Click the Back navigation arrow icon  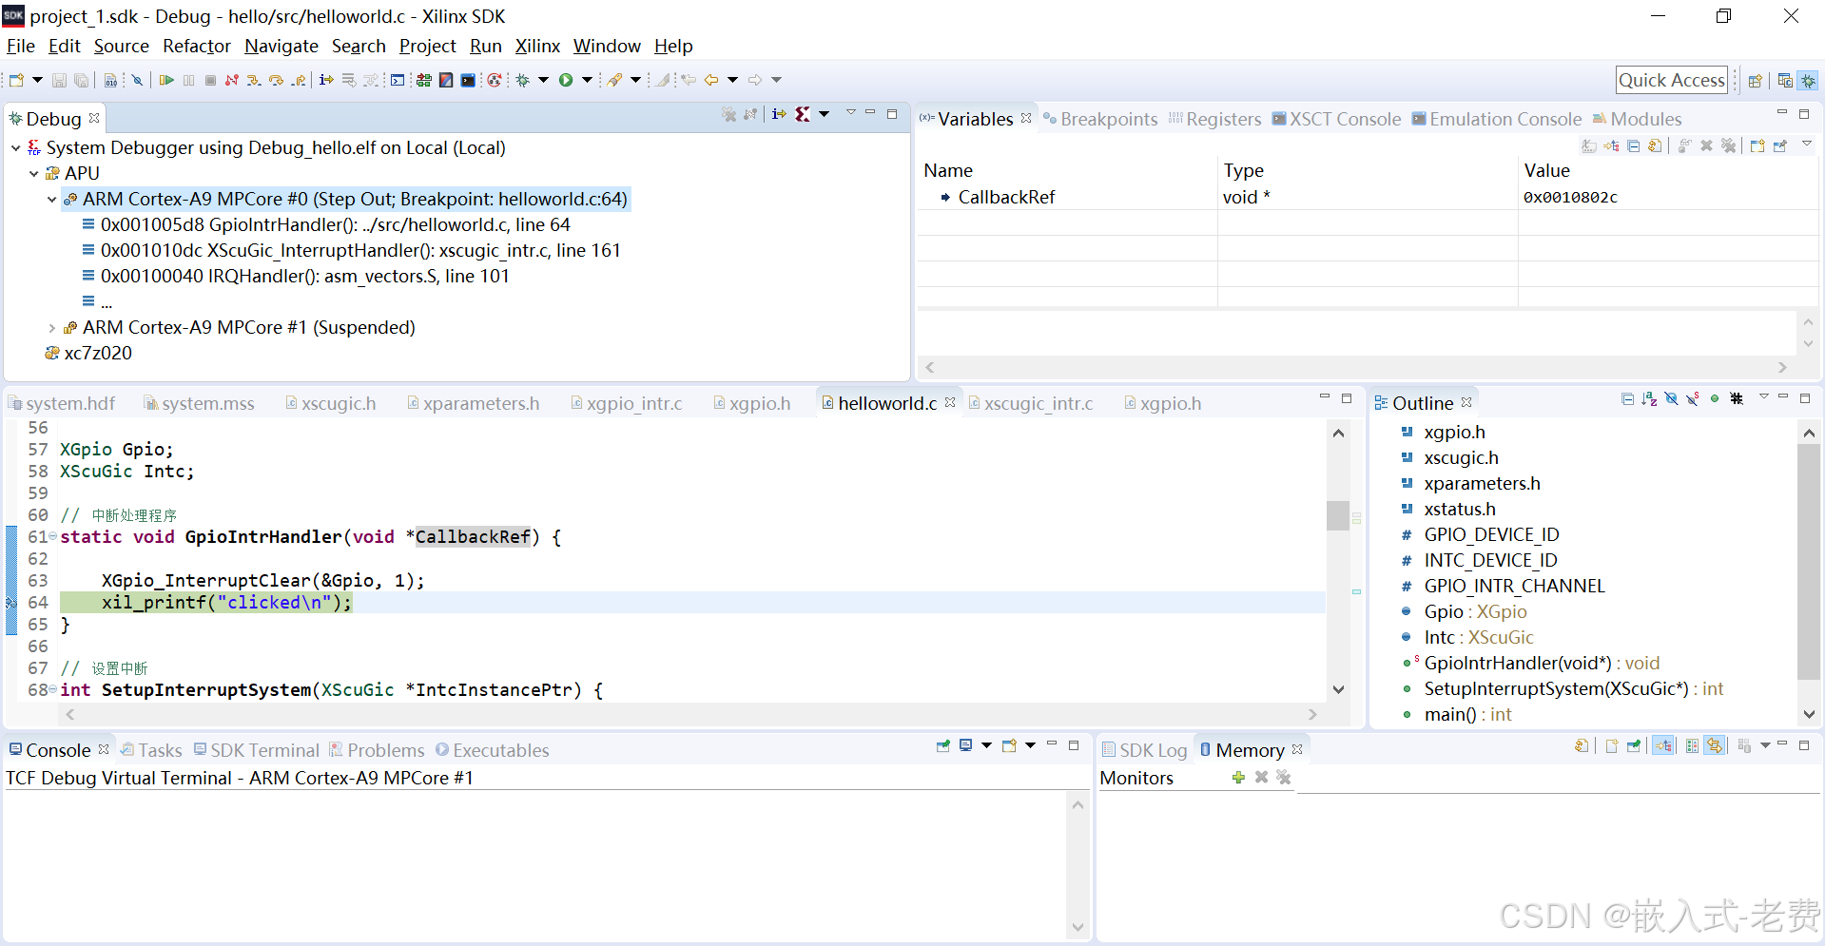(x=710, y=80)
